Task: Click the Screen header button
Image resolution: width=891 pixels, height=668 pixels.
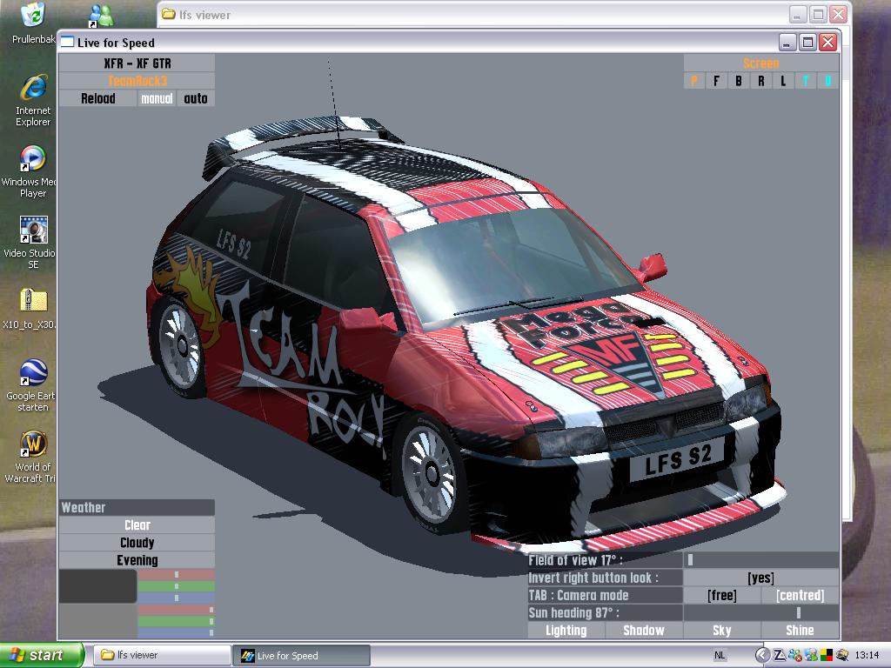Action: point(760,63)
